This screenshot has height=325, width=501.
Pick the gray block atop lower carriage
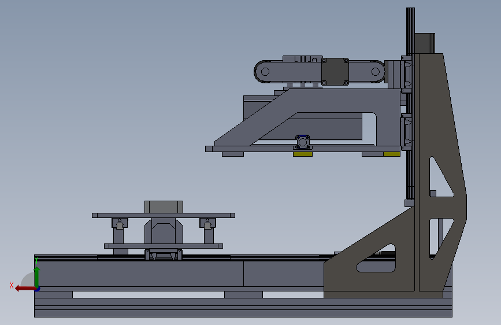164,207
